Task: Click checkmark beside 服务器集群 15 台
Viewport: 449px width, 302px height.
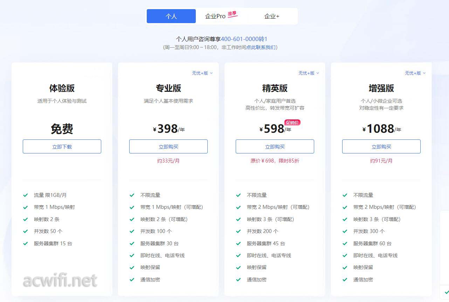Action: (x=25, y=243)
